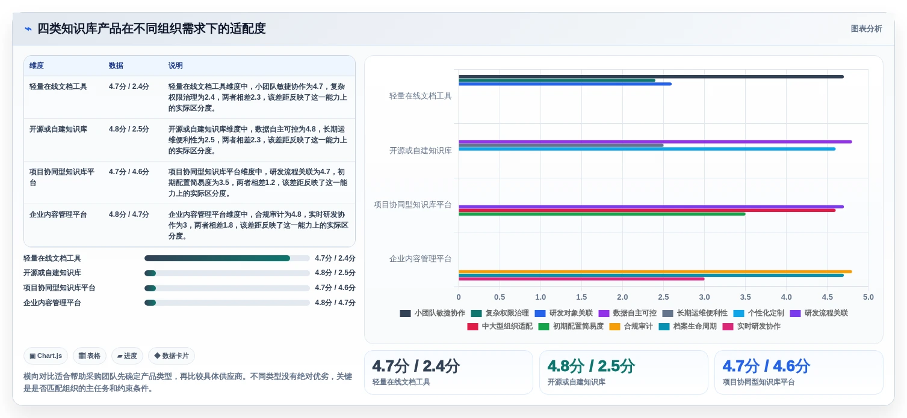The image size is (907, 418).
Task: Click the 说明 column header
Action: click(176, 65)
